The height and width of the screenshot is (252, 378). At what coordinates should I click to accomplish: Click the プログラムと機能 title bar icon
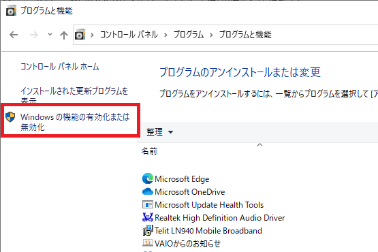[11, 11]
